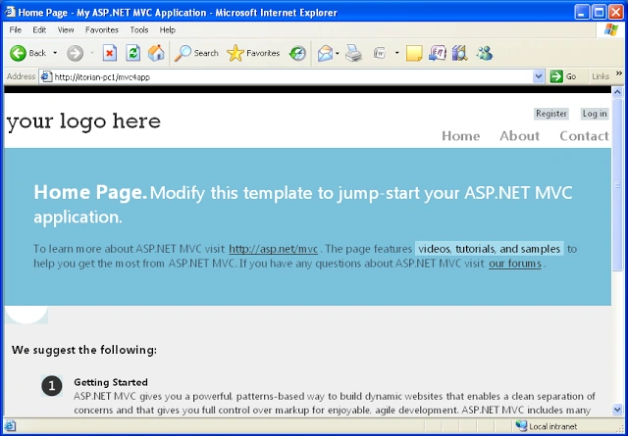
Task: Minimize the Internet Explorer window
Action: coord(582,12)
